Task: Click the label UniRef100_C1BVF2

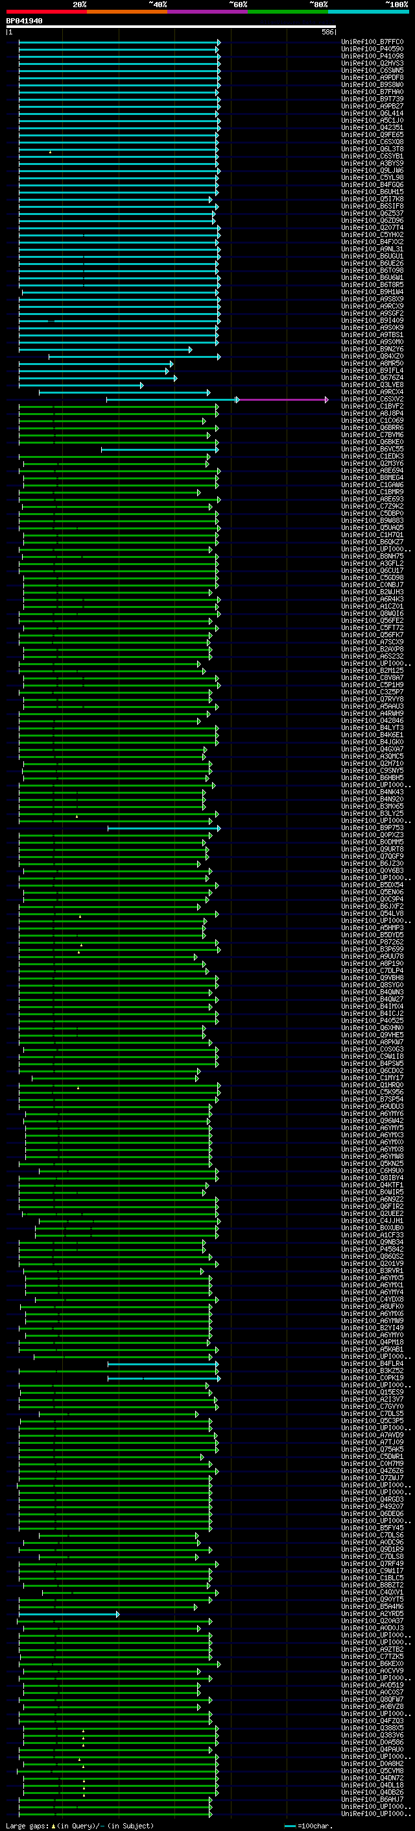Action: click(x=372, y=407)
